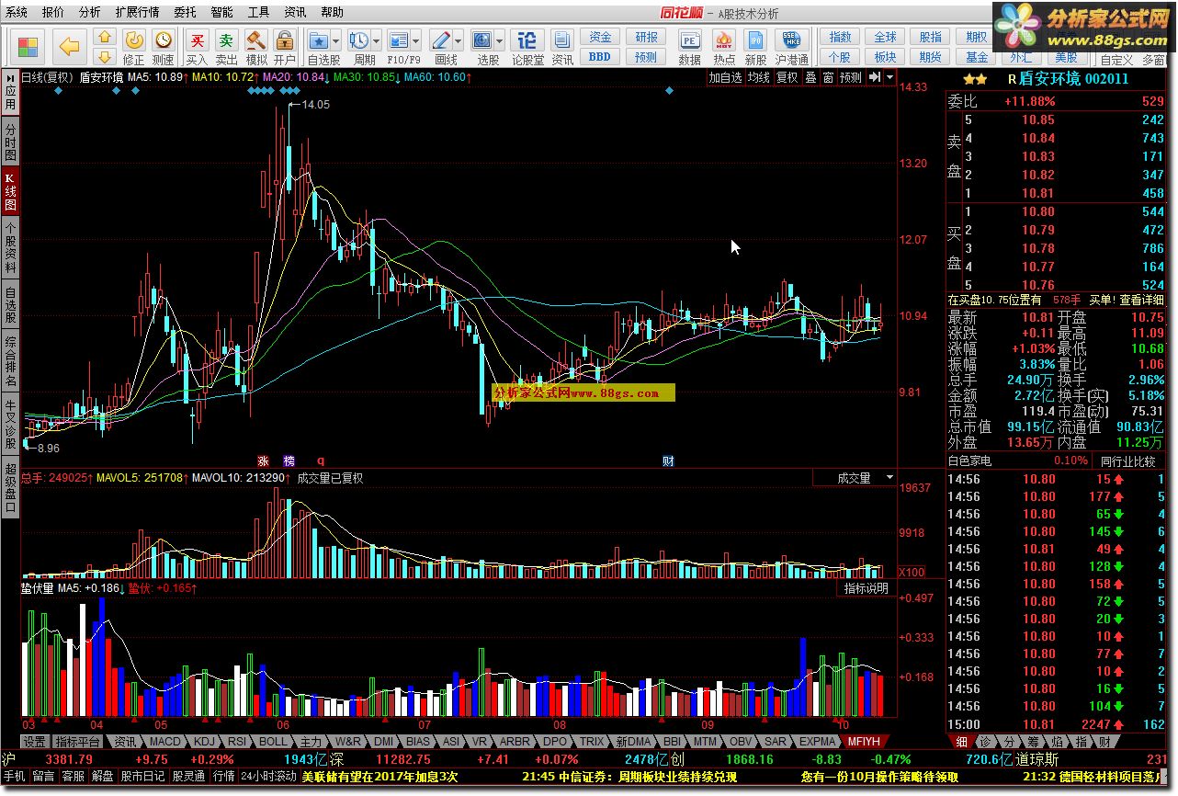Image resolution: width=1178 pixels, height=796 pixels.
Task: Open the 论股堂 forum icon
Action: (x=527, y=40)
